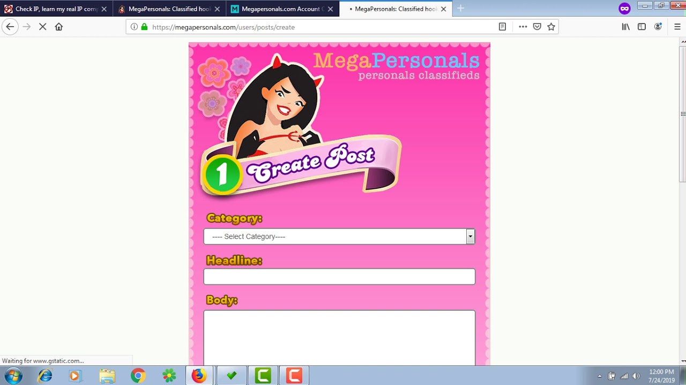Click the green padlock security icon
This screenshot has width=686, height=385.
pos(144,27)
